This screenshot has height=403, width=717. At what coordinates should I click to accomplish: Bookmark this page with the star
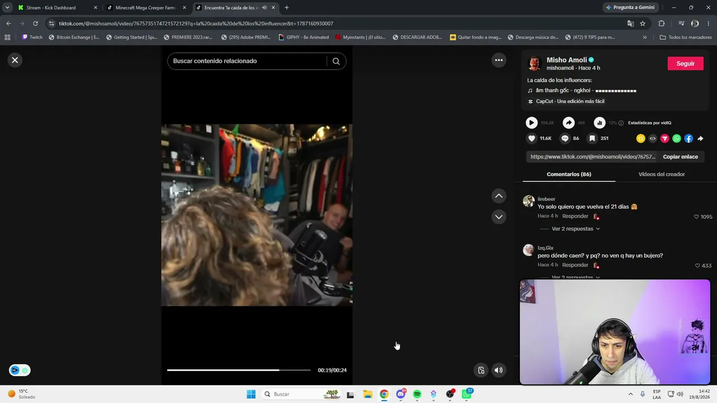643,24
